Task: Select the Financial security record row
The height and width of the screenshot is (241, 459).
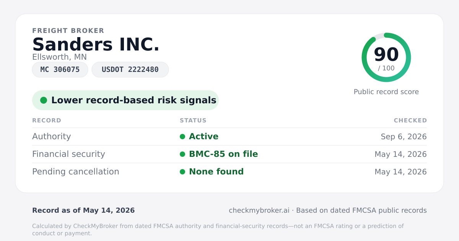Action: [x=229, y=154]
